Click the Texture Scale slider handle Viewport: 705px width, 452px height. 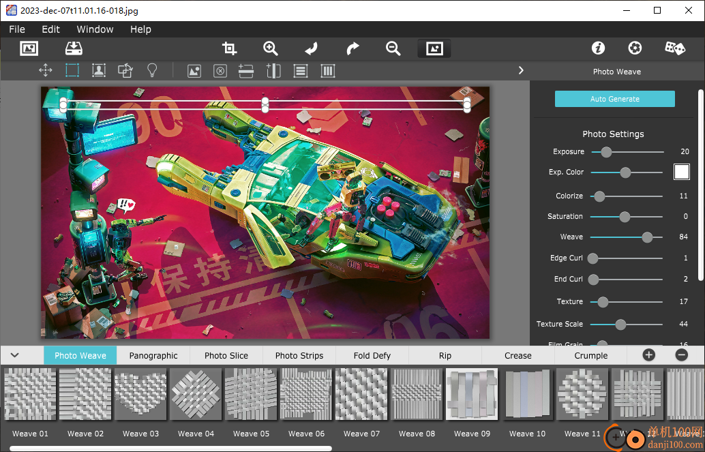pyautogui.click(x=620, y=325)
